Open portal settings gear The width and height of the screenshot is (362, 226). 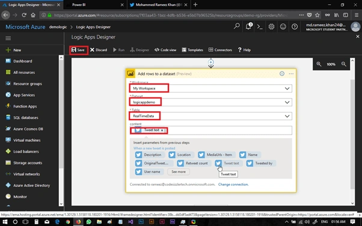tap(272, 27)
